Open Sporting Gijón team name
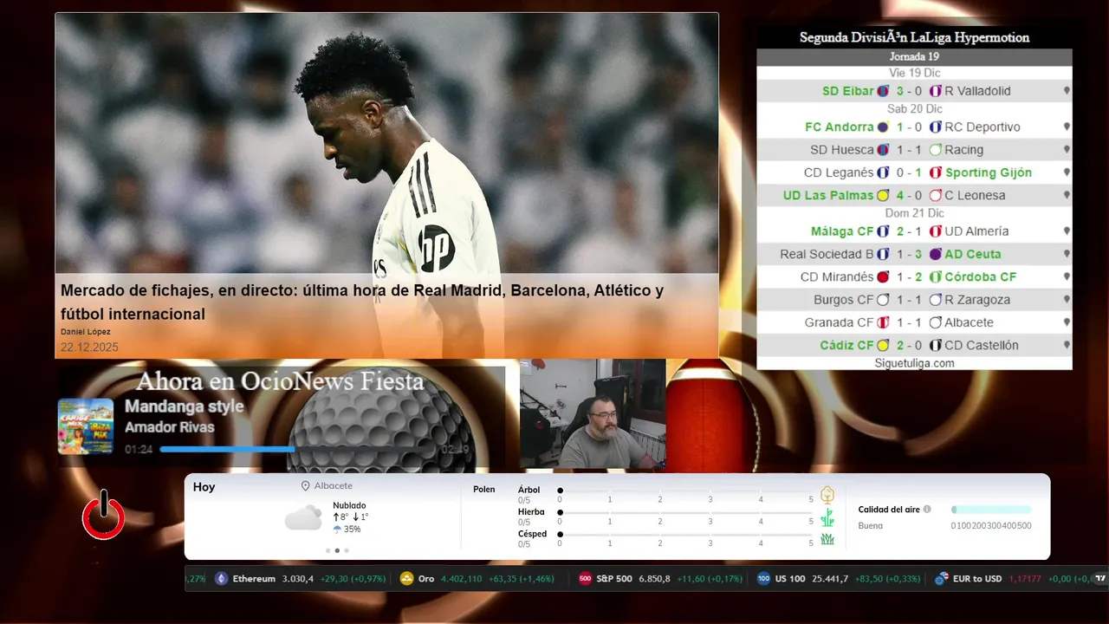 [989, 172]
